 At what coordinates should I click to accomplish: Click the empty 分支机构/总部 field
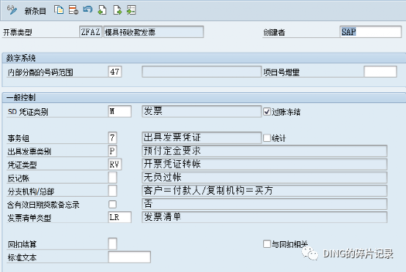pos(112,191)
